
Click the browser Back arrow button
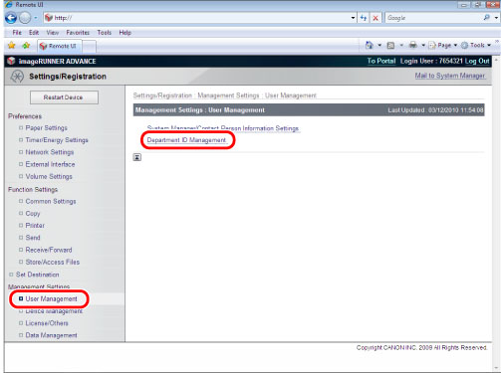11,18
